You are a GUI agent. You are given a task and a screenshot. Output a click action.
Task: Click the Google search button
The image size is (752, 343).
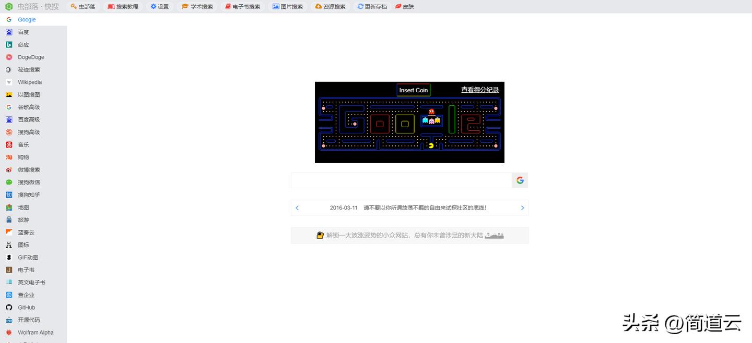coord(520,180)
